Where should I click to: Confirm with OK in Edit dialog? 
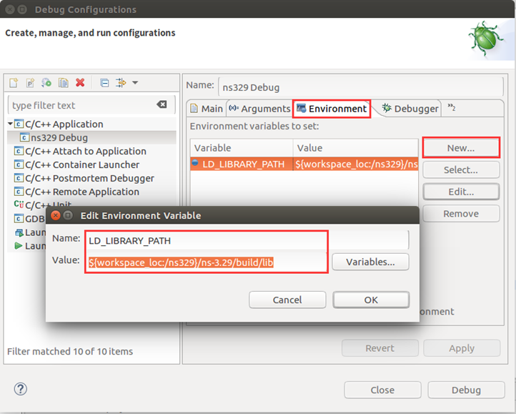371,300
